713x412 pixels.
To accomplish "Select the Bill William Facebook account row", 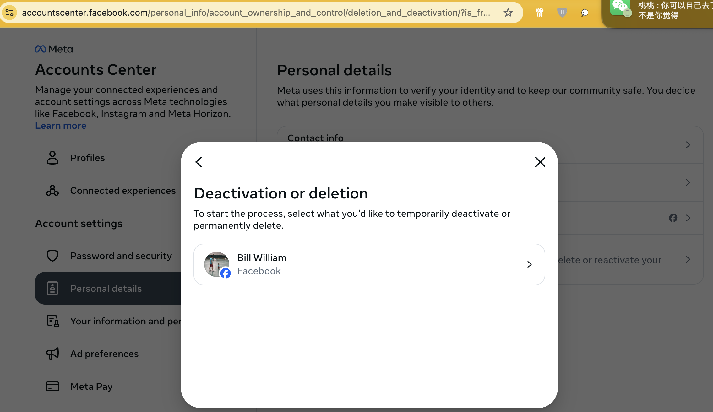I will tap(369, 264).
